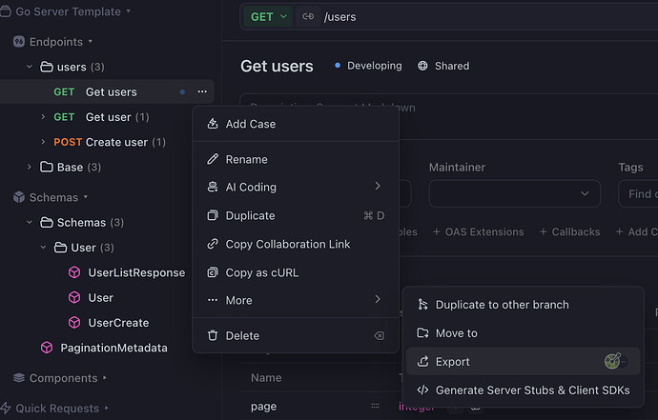Image resolution: width=658 pixels, height=420 pixels.
Task: Click the three-dot menu beside Get users
Action: pos(202,92)
